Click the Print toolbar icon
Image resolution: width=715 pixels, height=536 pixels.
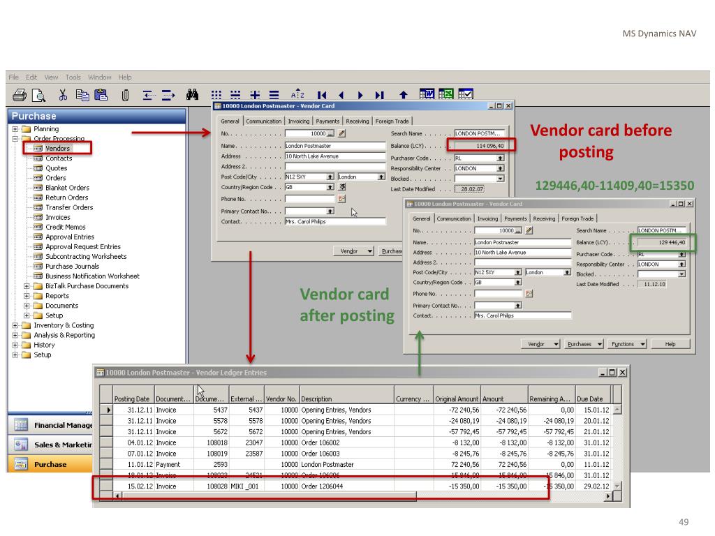19,95
